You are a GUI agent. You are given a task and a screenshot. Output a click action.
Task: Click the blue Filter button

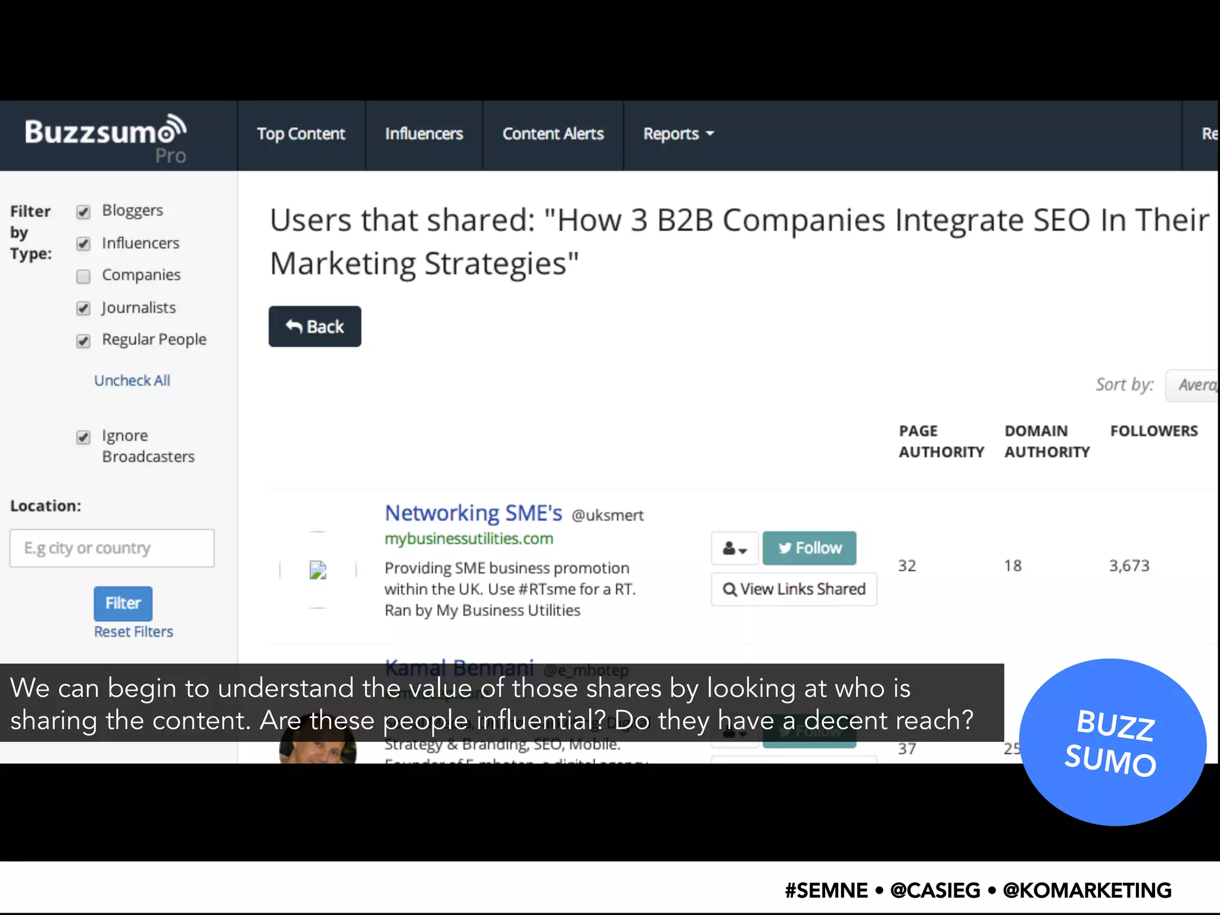click(123, 603)
